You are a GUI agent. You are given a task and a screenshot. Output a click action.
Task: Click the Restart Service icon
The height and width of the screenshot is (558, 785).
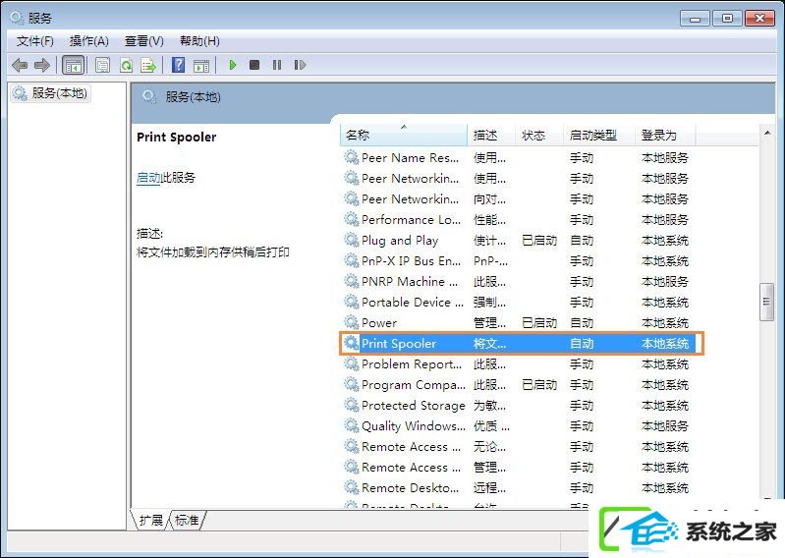(300, 65)
